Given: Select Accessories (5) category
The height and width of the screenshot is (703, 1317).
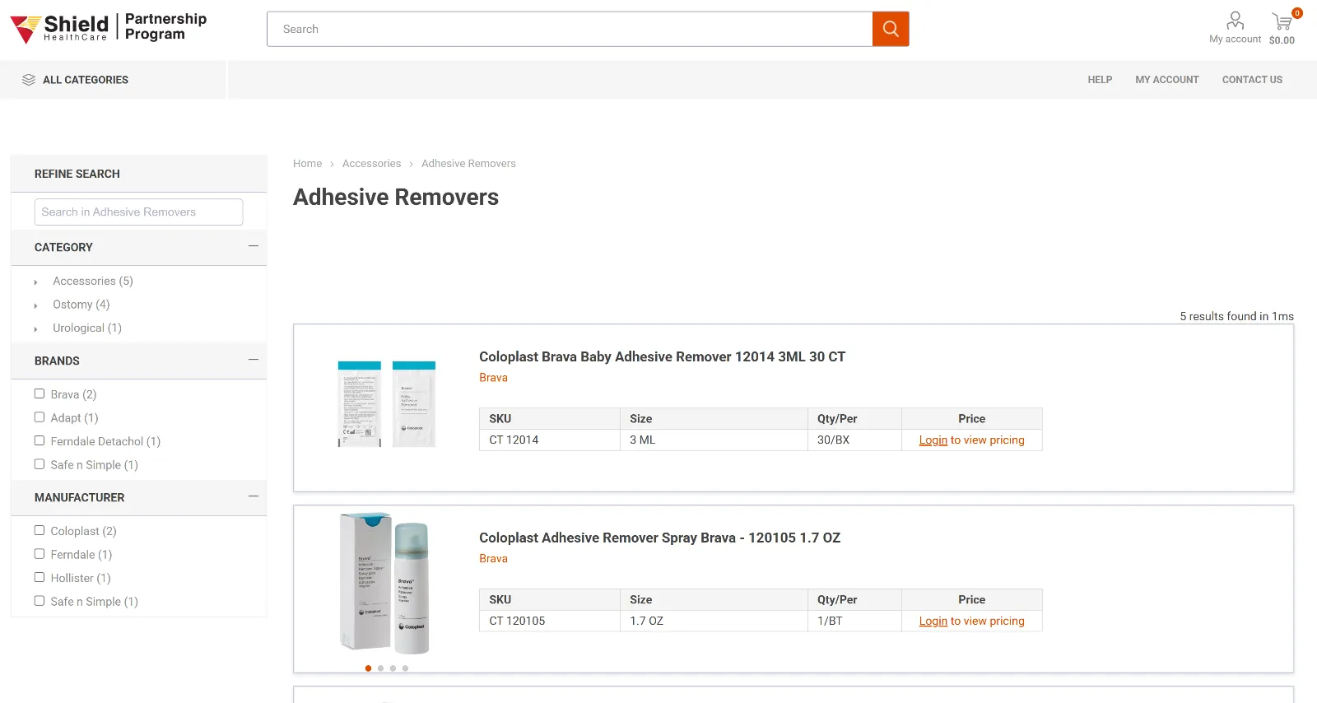Looking at the screenshot, I should click(93, 281).
